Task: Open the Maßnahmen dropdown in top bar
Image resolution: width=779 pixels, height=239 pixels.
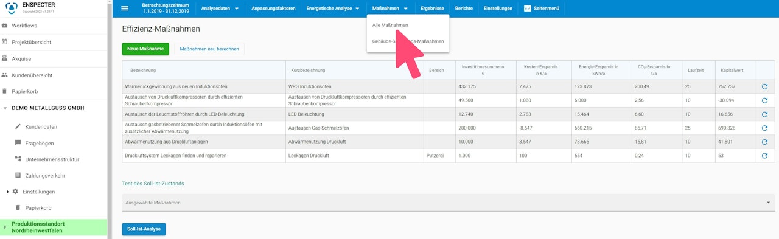Action: [390, 9]
